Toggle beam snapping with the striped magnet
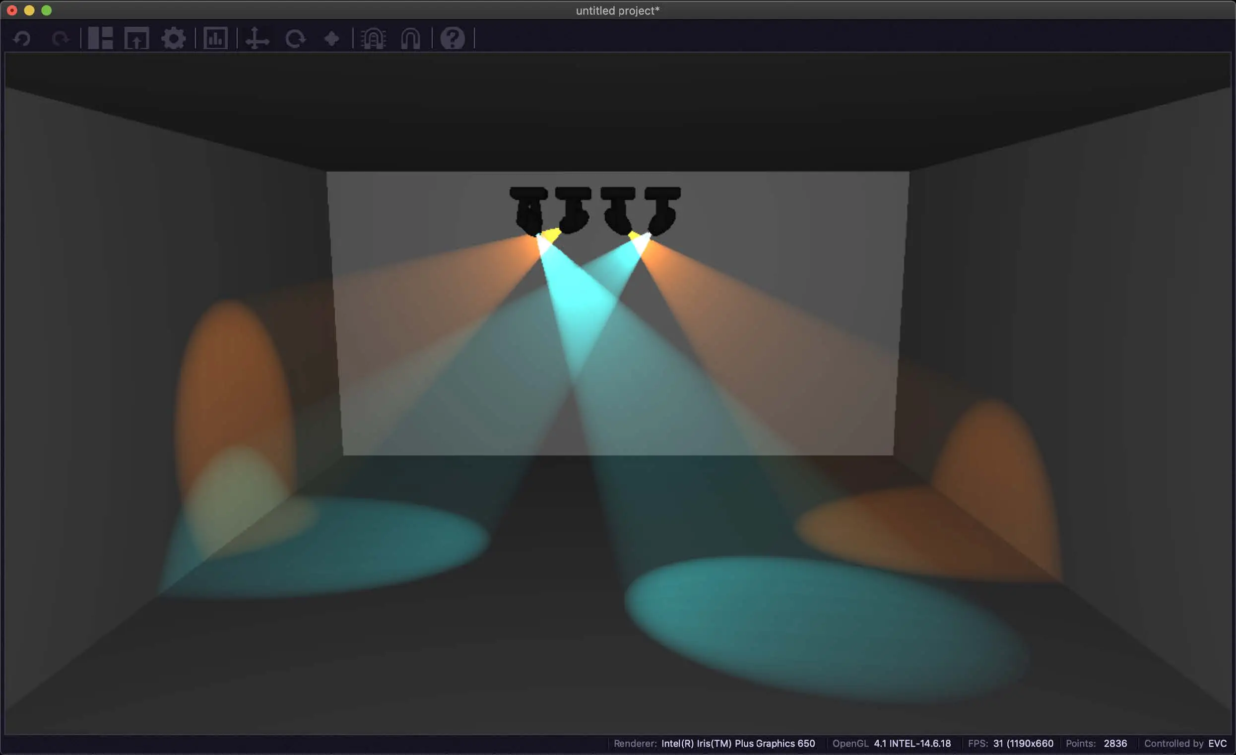 (x=374, y=38)
